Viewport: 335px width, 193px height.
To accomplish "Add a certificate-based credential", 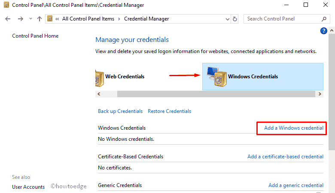I will pos(286,157).
